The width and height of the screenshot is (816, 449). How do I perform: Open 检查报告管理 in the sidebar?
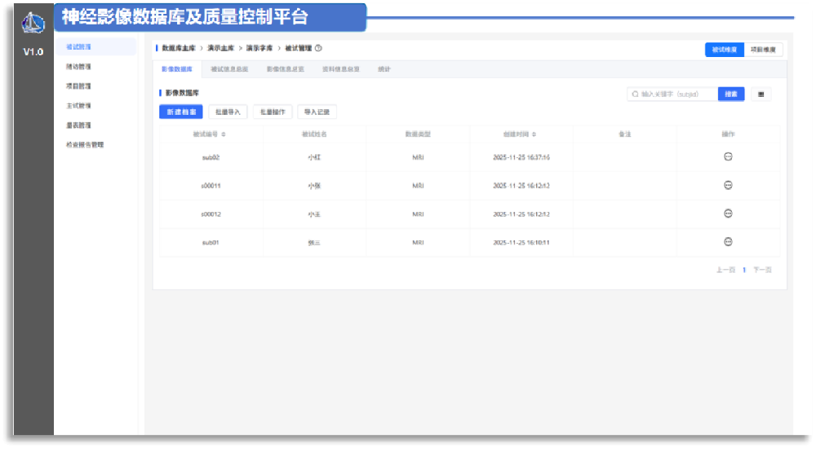(85, 145)
